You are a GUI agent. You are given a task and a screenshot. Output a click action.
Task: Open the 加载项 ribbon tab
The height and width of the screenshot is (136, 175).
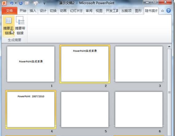point(127,11)
